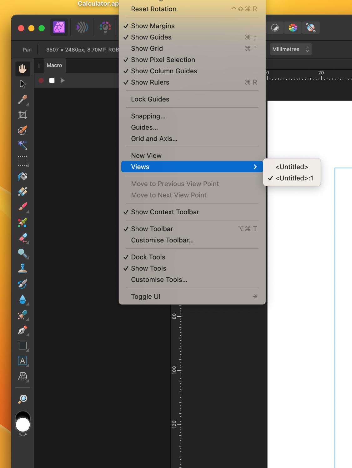Select the Mesh Warp tool
Viewport: 352px width, 468px height.
(23, 377)
